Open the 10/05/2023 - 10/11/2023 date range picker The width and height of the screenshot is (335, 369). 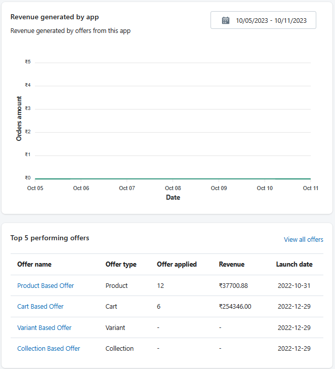click(x=263, y=20)
